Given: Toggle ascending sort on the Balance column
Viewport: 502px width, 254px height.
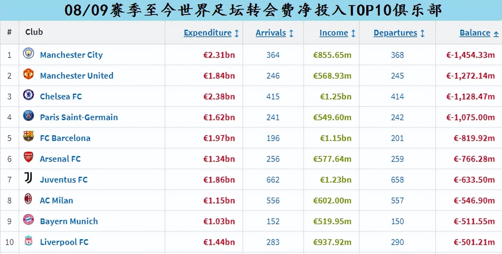Looking at the screenshot, I should coord(496,33).
